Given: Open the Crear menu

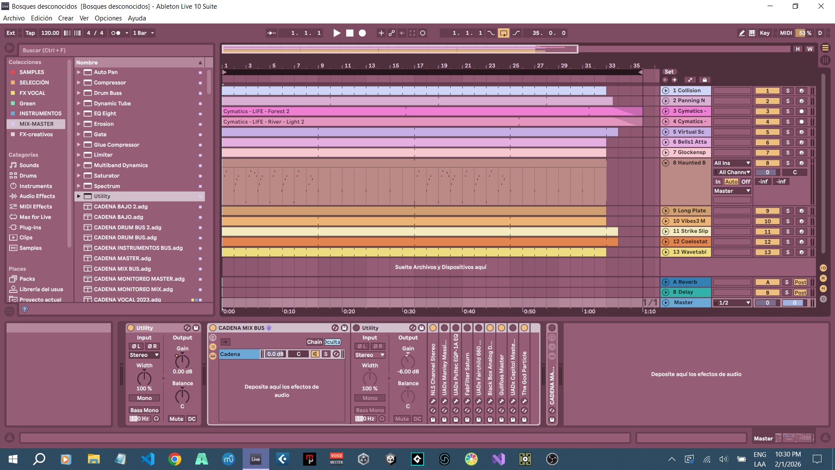Looking at the screenshot, I should point(66,18).
